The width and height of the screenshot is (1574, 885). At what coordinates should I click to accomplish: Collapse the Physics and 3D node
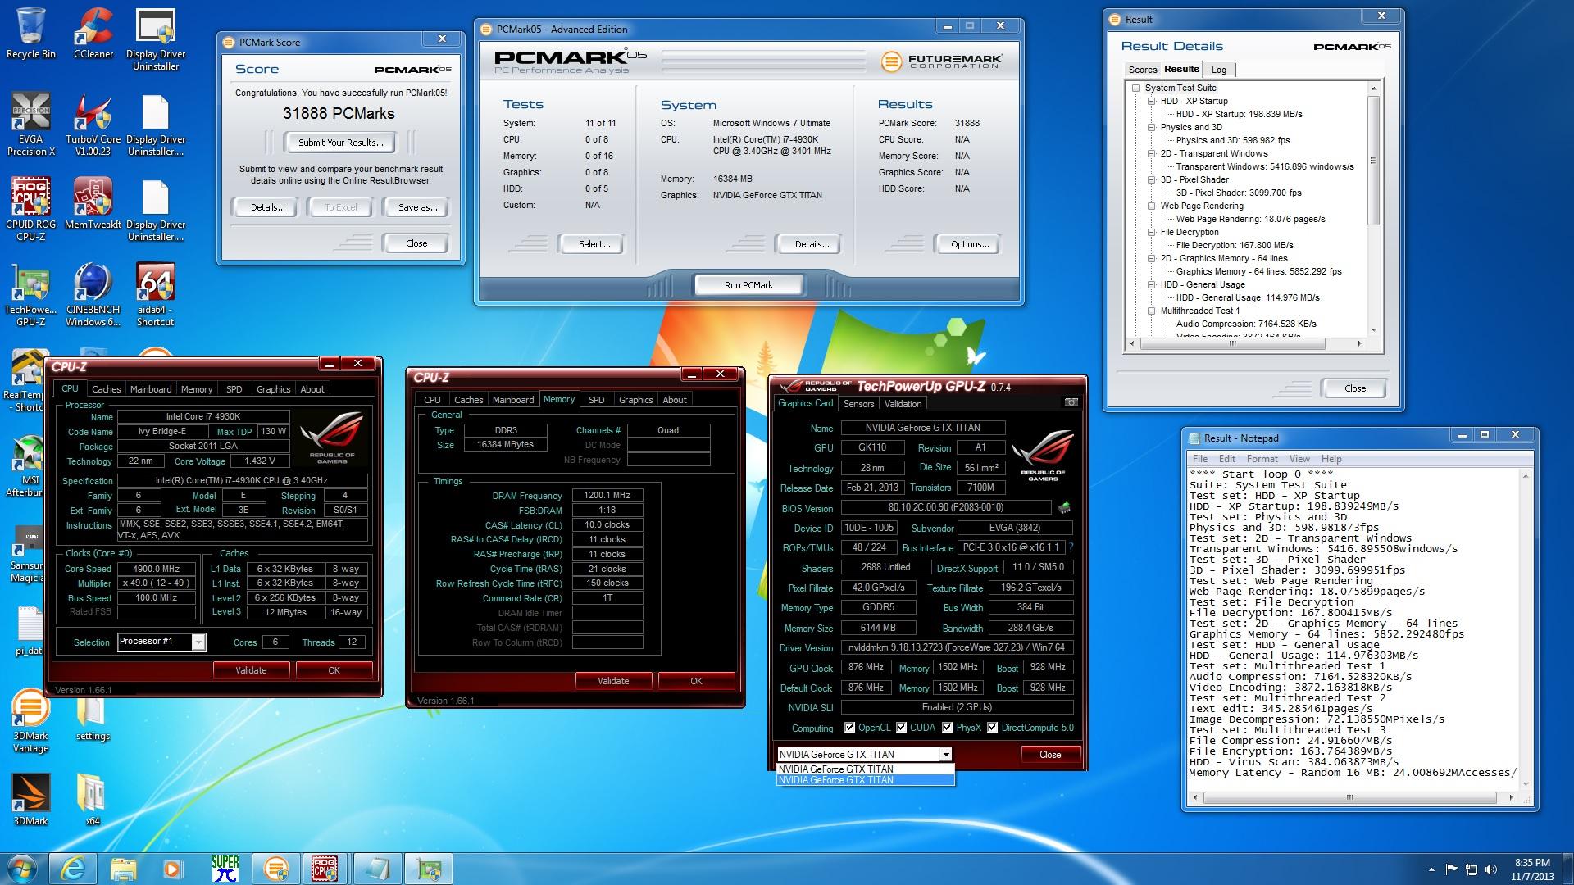coord(1152,127)
